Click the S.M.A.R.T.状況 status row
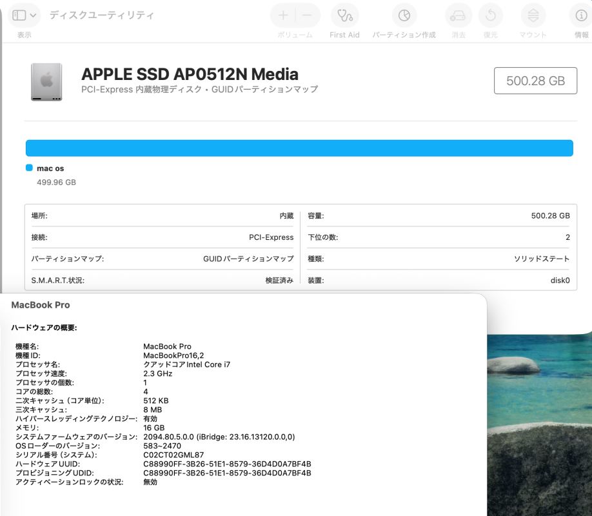The width and height of the screenshot is (592, 516). click(162, 281)
